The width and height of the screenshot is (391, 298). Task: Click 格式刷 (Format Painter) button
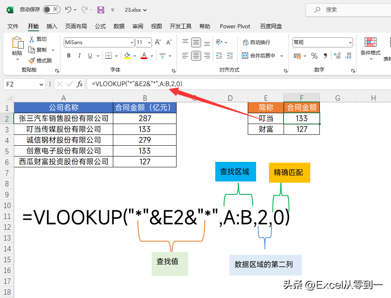click(x=40, y=60)
